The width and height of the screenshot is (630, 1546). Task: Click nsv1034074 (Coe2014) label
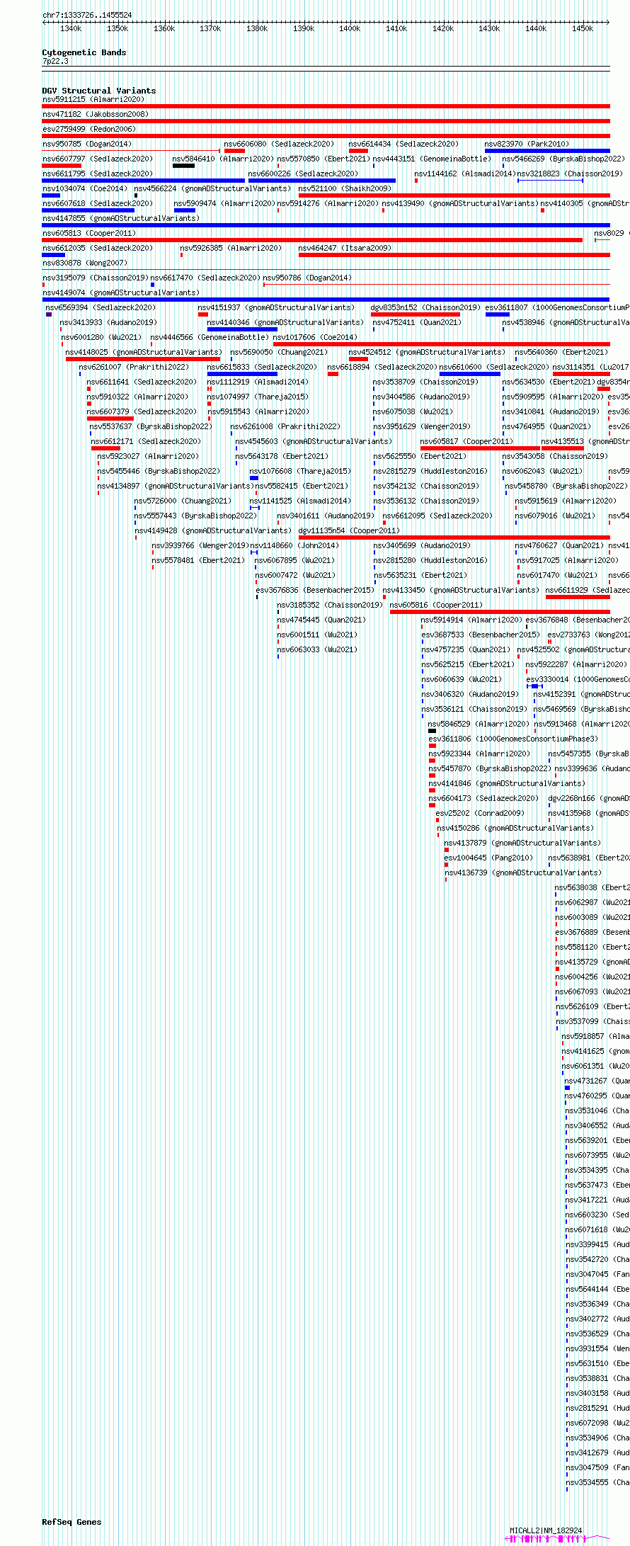(x=85, y=188)
